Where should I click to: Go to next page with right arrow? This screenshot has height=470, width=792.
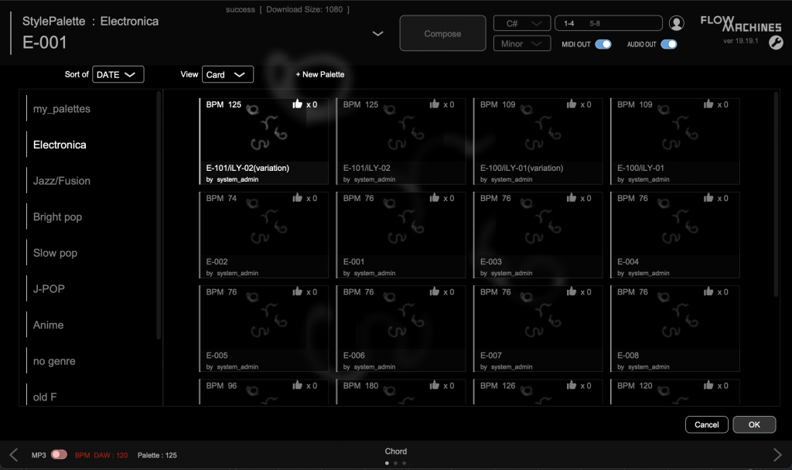[777, 455]
